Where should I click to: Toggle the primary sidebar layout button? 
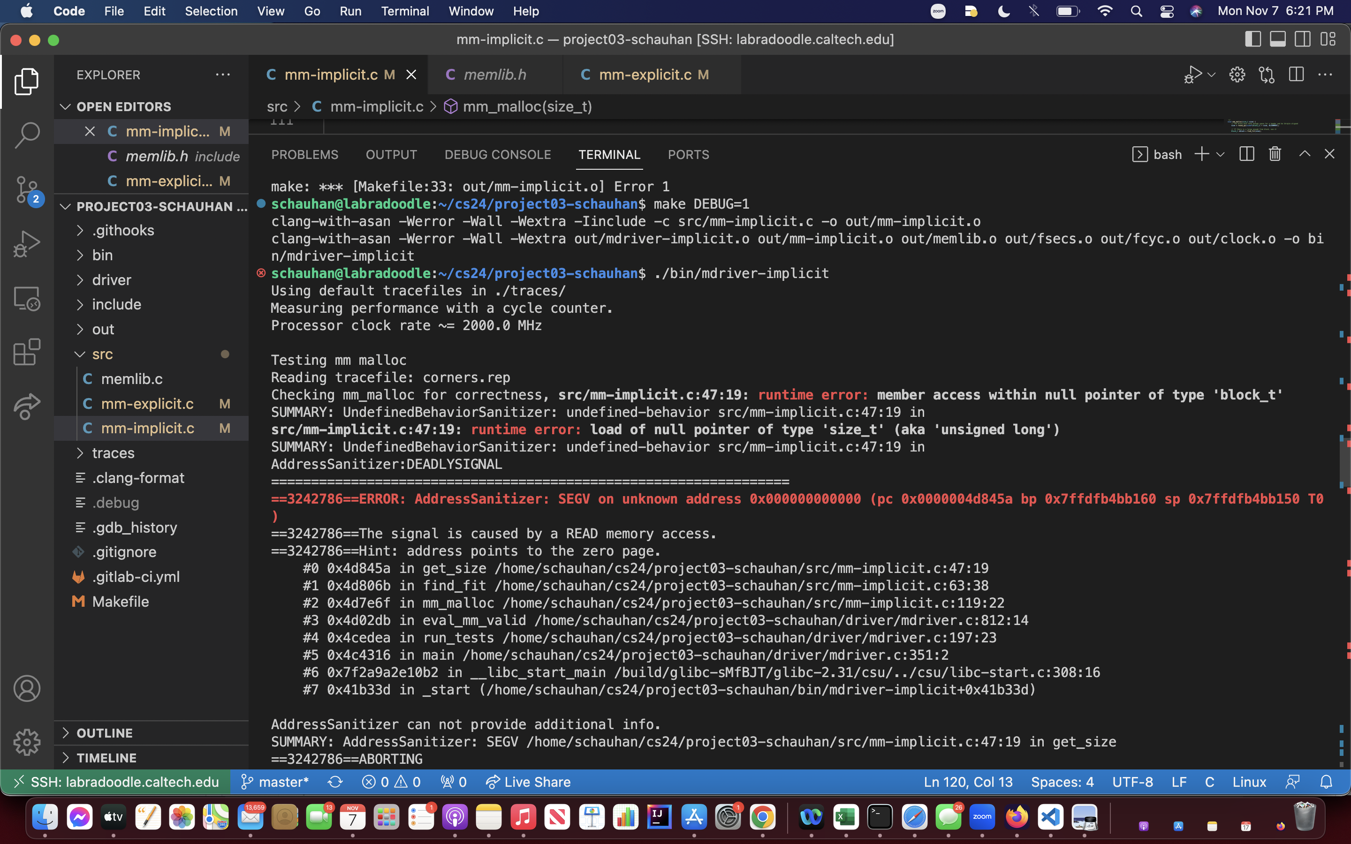coord(1253,39)
